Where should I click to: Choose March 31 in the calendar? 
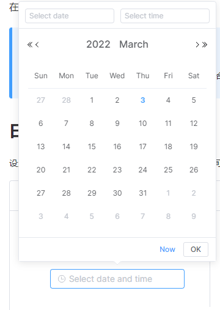tap(143, 193)
